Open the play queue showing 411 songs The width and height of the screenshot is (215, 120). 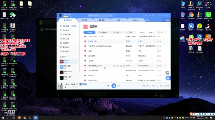(x=166, y=86)
